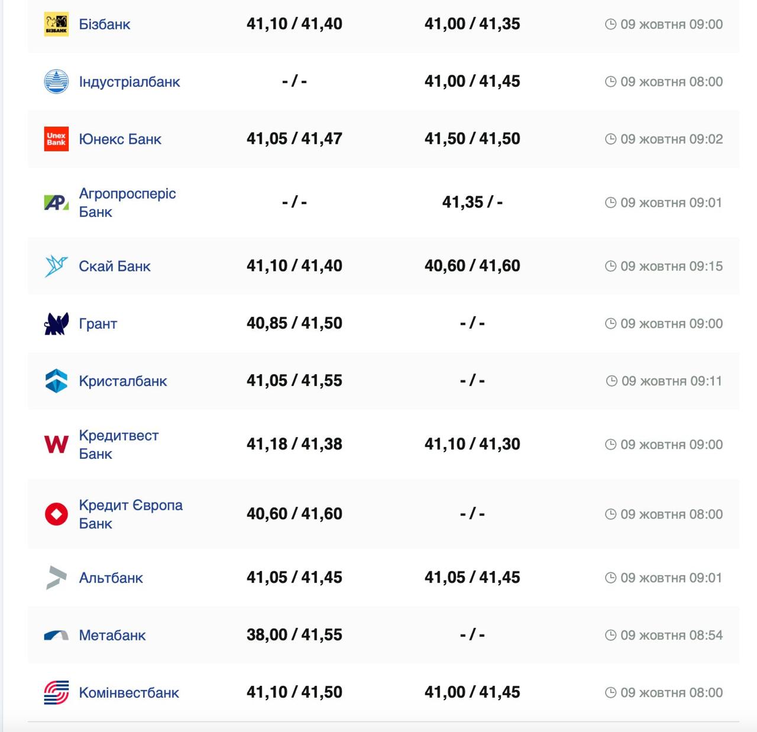Click the Грант bank logo icon
This screenshot has width=757, height=732.
pyautogui.click(x=56, y=323)
